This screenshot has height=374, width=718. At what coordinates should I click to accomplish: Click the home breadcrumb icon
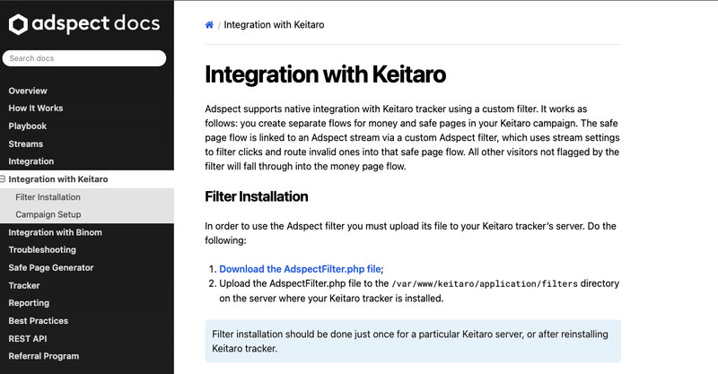tap(209, 24)
